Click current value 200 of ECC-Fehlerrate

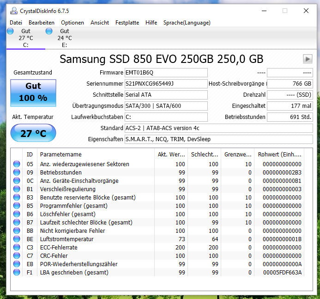[180, 248]
